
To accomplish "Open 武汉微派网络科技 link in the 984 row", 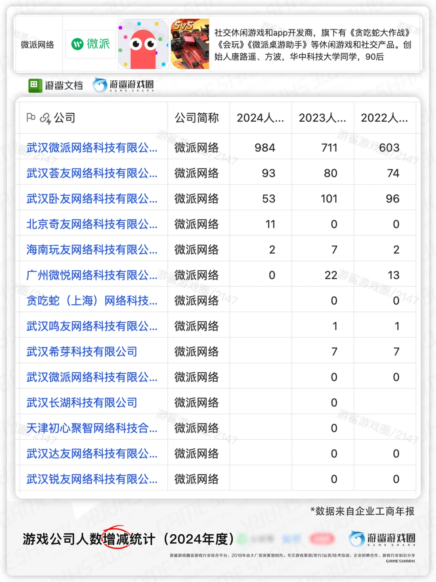I will [x=92, y=148].
